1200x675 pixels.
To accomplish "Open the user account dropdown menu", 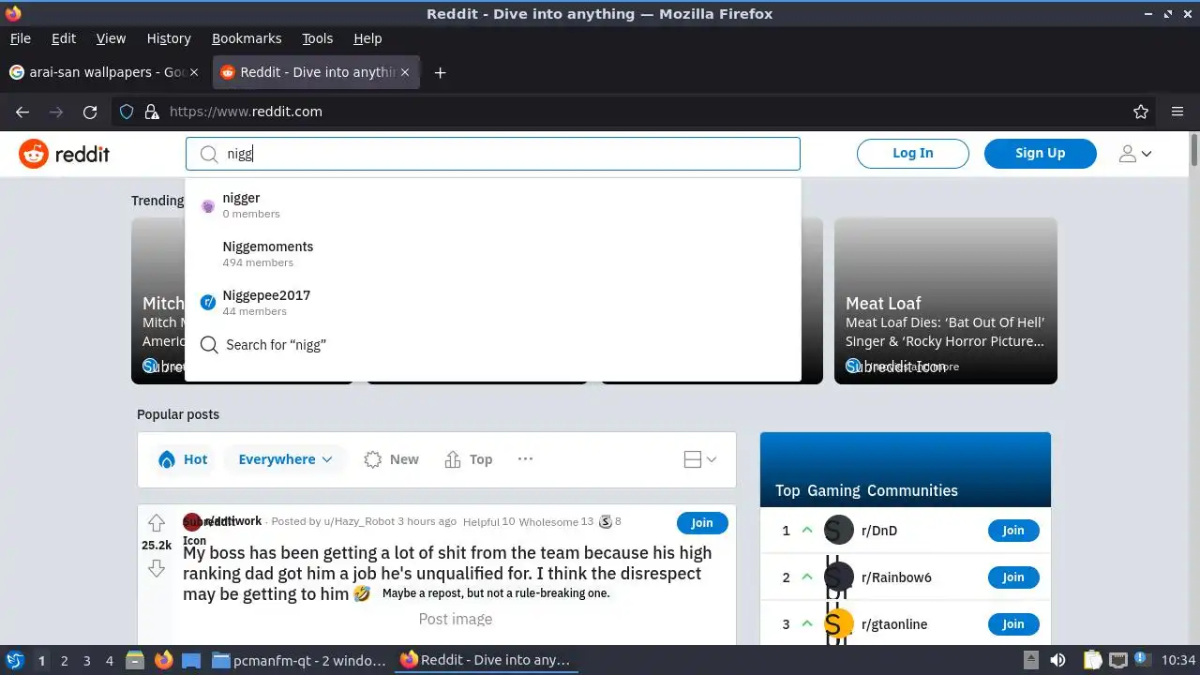I will click(x=1135, y=154).
